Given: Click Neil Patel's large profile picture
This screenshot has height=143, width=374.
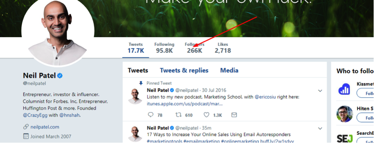Looking at the screenshot, I should click(x=58, y=33).
